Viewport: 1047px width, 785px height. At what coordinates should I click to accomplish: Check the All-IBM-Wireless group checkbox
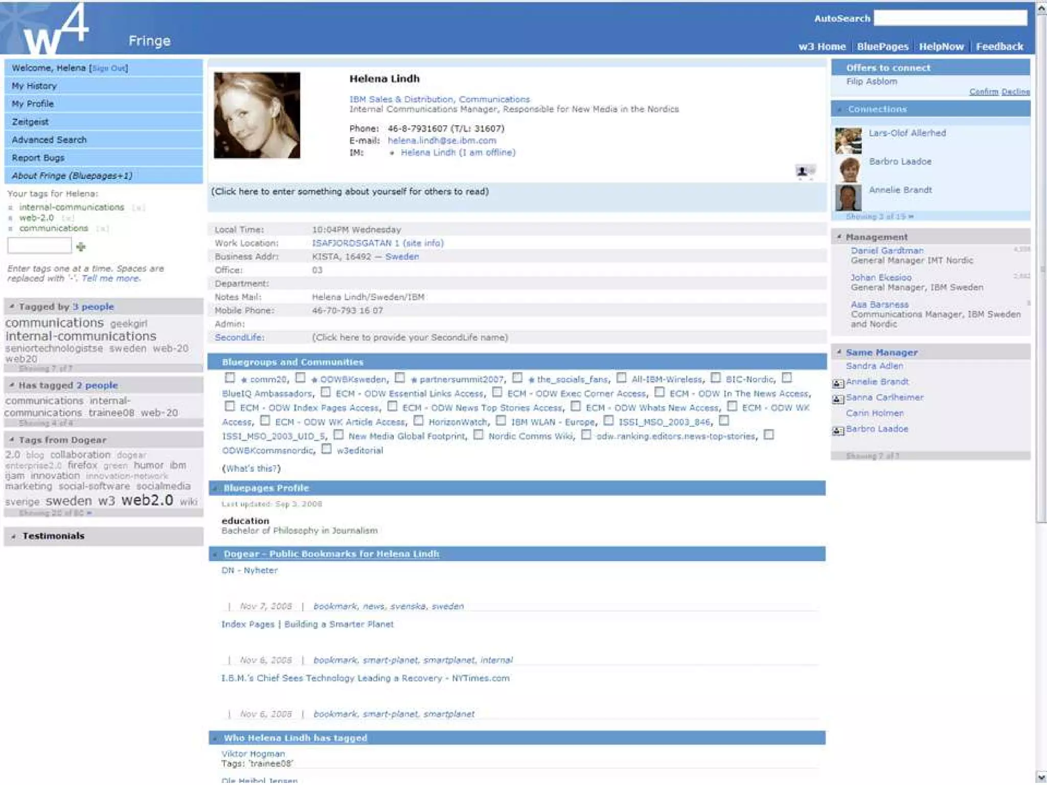pyautogui.click(x=621, y=378)
